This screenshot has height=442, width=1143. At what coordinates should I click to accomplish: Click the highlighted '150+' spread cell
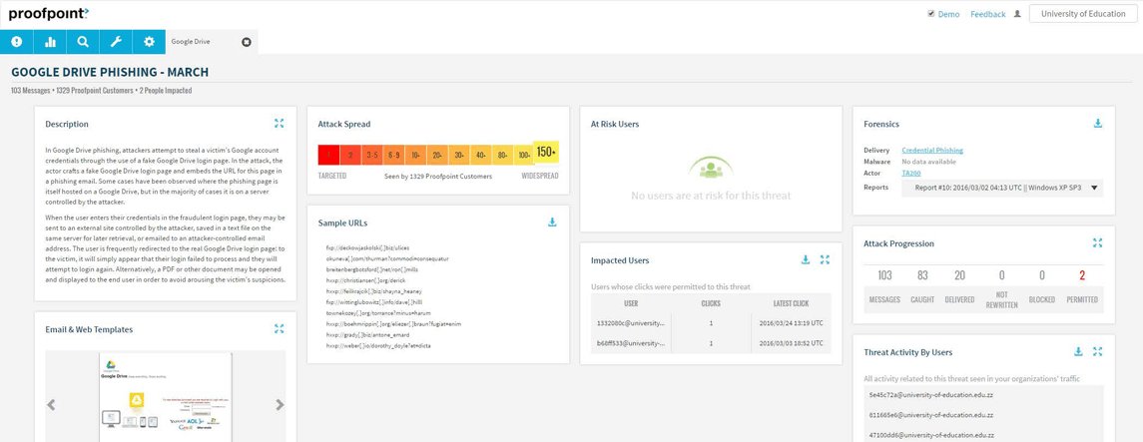click(546, 153)
